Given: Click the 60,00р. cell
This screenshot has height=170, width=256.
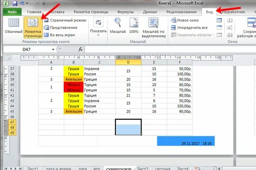Looking at the screenshot, I should [x=180, y=85].
